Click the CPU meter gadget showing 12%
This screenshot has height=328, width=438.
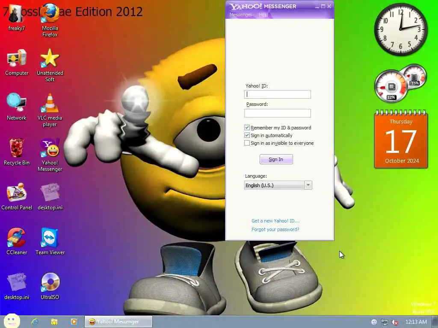391,86
